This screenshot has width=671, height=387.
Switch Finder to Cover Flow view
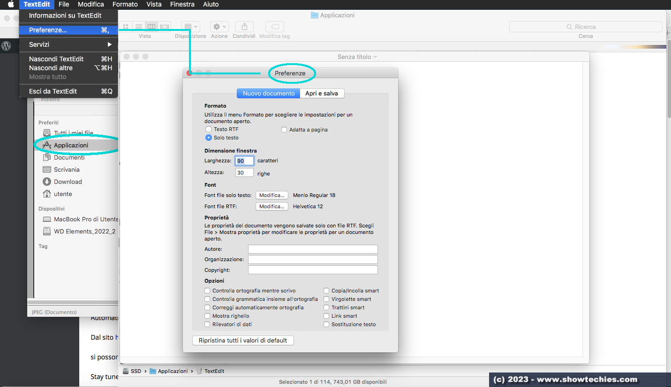click(164, 27)
